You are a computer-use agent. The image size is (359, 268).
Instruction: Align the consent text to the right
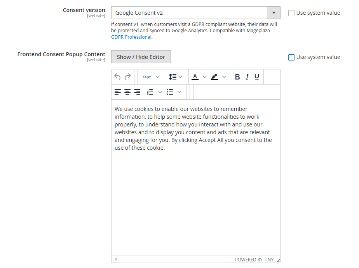click(137, 92)
